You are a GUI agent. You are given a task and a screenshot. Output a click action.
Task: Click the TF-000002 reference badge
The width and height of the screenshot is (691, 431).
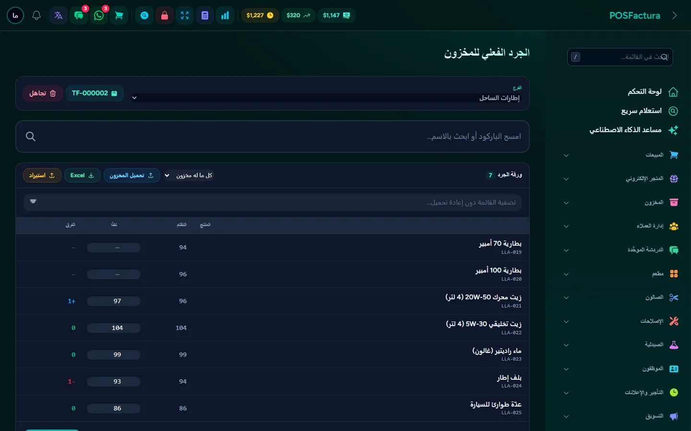tap(95, 93)
